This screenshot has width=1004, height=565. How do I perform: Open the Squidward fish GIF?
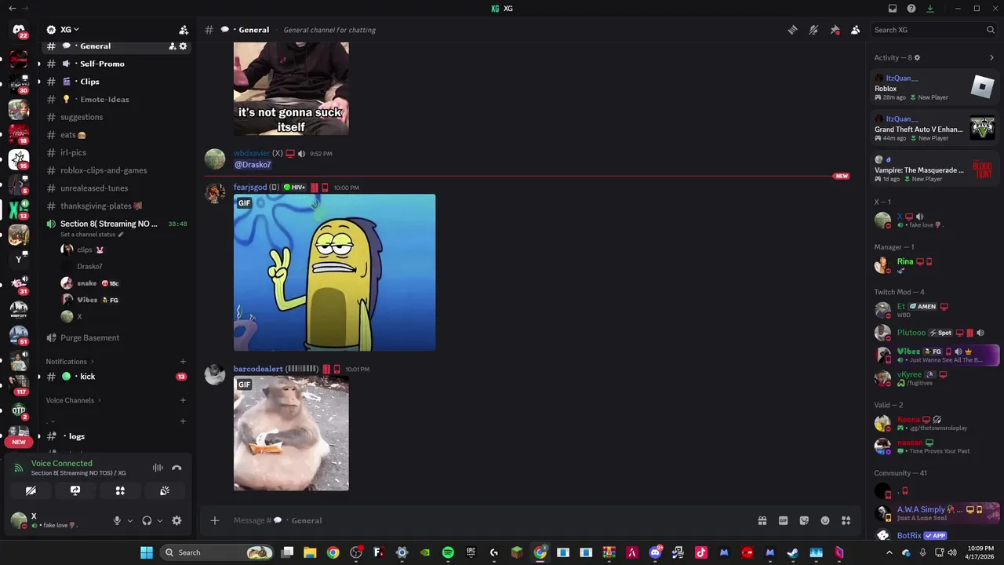tap(334, 272)
